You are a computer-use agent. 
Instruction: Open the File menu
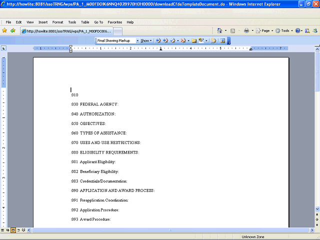pos(8,22)
